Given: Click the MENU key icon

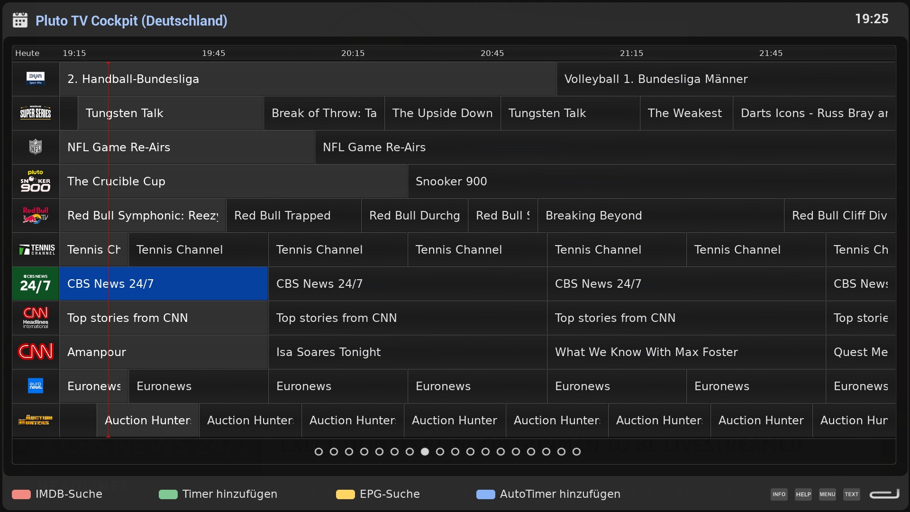Looking at the screenshot, I should click(x=827, y=494).
